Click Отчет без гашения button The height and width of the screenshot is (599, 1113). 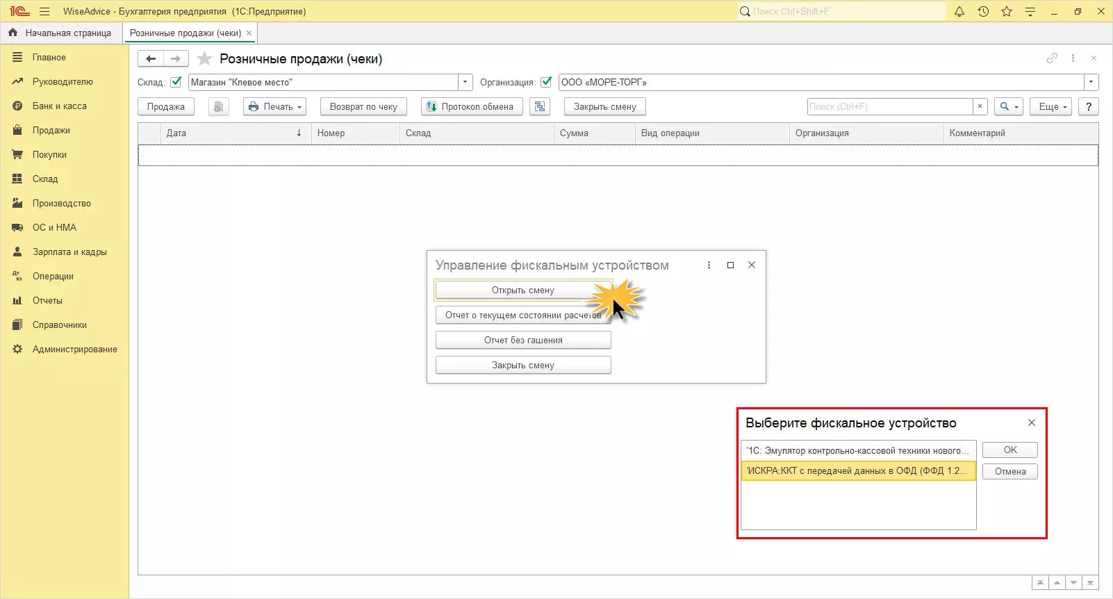(x=523, y=340)
